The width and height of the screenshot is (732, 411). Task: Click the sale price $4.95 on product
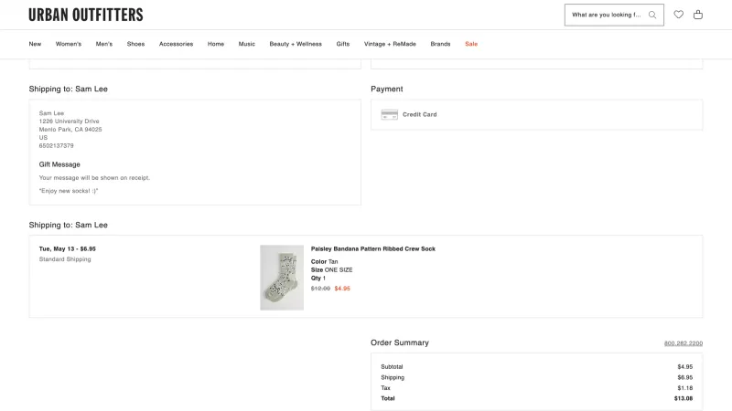[x=342, y=289]
